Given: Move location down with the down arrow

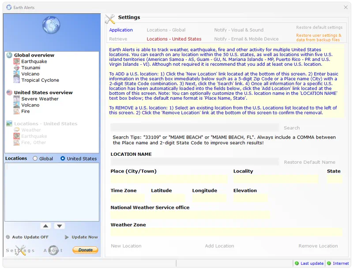Looking at the screenshot, I should point(60,226).
